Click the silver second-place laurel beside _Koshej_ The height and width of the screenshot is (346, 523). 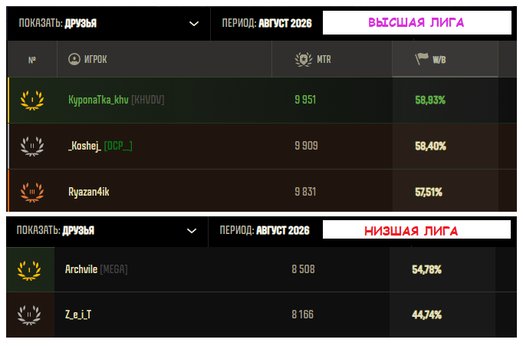click(x=32, y=146)
